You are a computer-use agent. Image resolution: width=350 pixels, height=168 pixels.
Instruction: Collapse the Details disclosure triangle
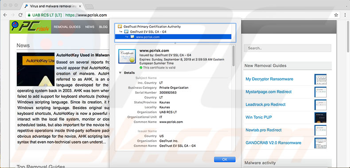[x=121, y=73]
